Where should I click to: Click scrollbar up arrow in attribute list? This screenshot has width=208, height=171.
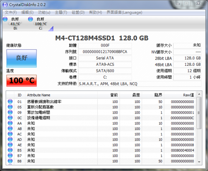click(199, 94)
